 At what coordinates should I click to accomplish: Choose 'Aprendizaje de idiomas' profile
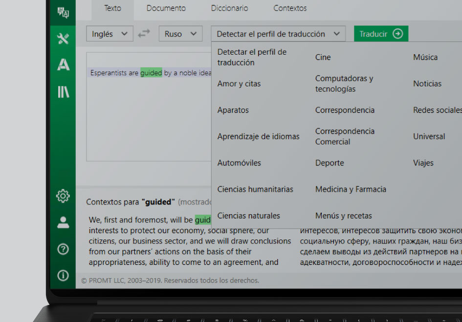point(259,137)
